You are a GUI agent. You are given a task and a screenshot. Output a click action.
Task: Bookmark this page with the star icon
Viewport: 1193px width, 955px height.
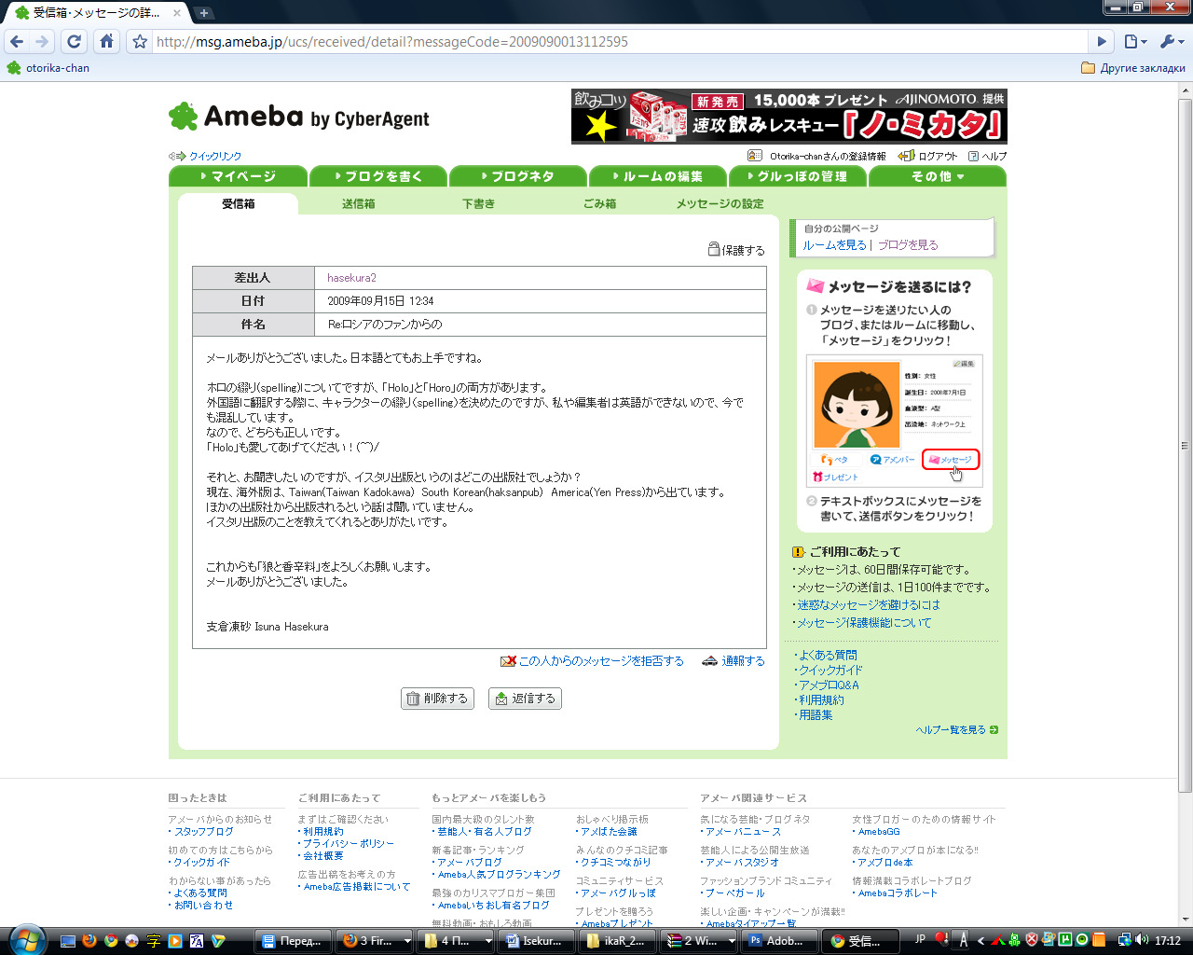140,41
